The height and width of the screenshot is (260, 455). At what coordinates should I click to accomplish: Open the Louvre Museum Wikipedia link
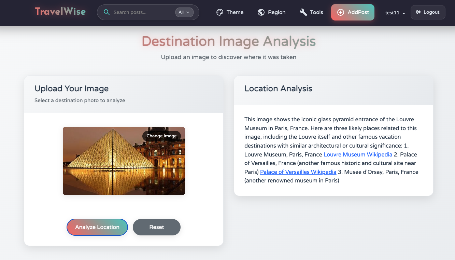pos(358,154)
